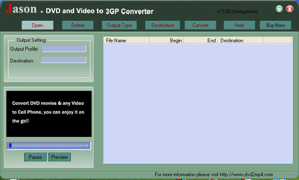Click the Delete button
Viewport: 299px width, 180px height.
click(78, 25)
